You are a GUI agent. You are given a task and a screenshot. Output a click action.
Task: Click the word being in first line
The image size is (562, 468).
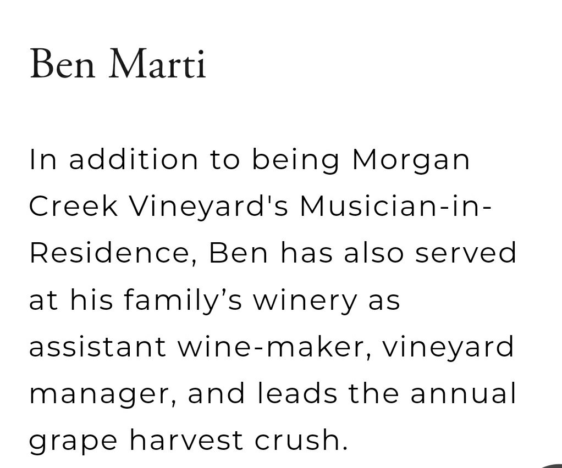click(296, 161)
